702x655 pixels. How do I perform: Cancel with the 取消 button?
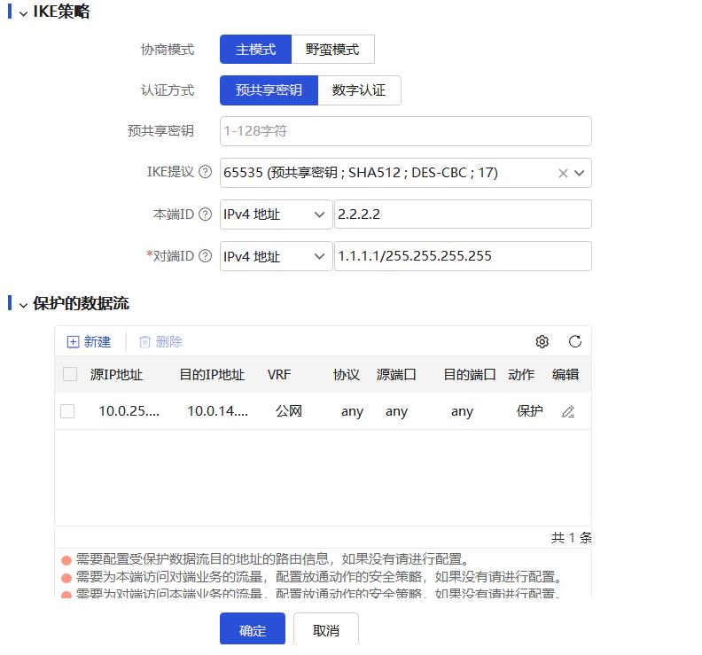[x=326, y=628]
